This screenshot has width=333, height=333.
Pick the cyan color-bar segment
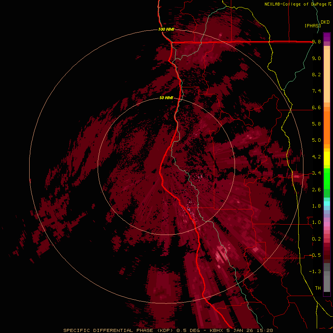tap(327, 203)
